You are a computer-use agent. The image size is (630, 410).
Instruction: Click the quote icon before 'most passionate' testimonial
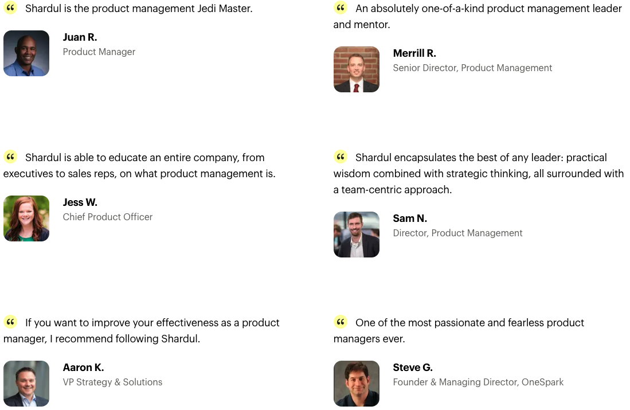coord(341,322)
